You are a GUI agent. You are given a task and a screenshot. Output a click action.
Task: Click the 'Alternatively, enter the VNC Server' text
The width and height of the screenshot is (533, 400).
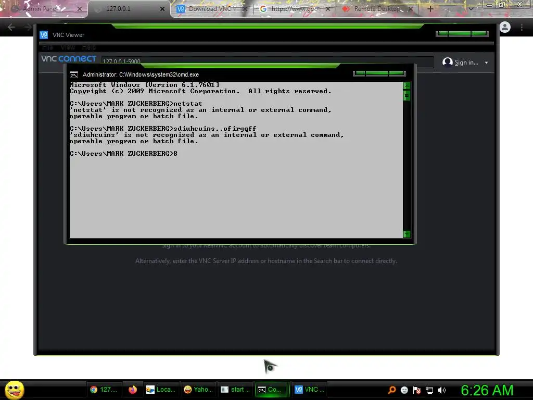(266, 261)
